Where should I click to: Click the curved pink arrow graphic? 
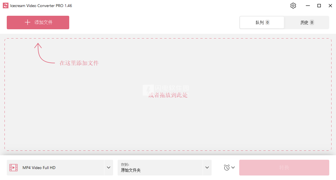coord(44,53)
